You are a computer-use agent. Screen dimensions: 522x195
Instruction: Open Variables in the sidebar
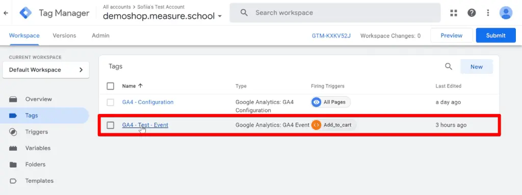coord(38,148)
